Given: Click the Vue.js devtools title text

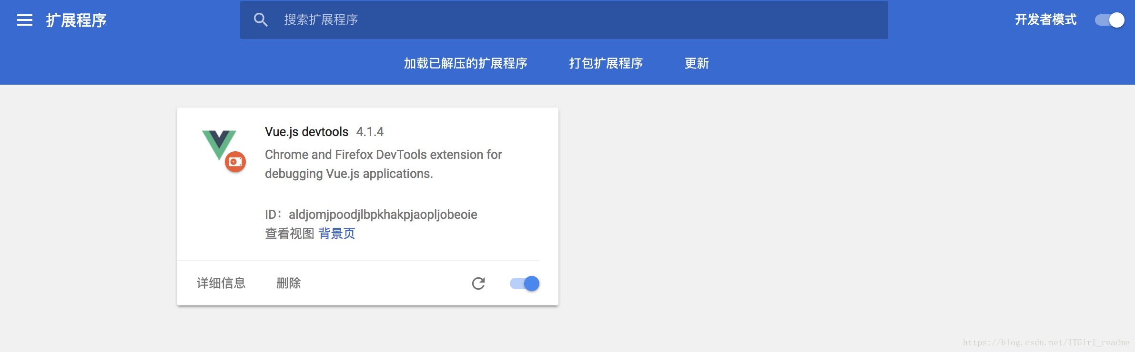Looking at the screenshot, I should (306, 132).
